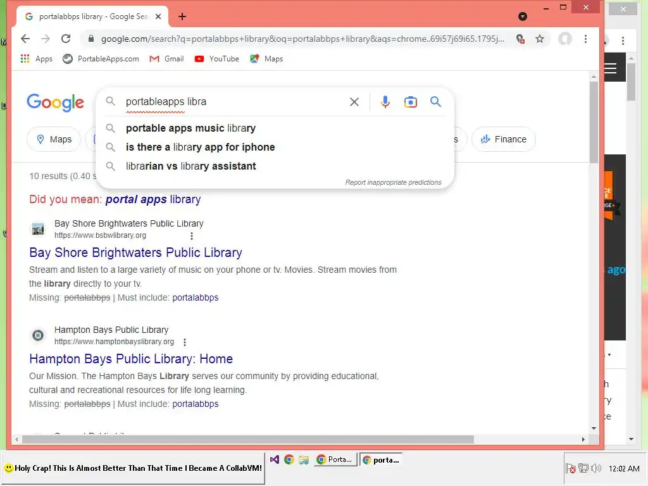Click Report inappropriate predictions
Image resolution: width=648 pixels, height=486 pixels.
pyautogui.click(x=393, y=182)
